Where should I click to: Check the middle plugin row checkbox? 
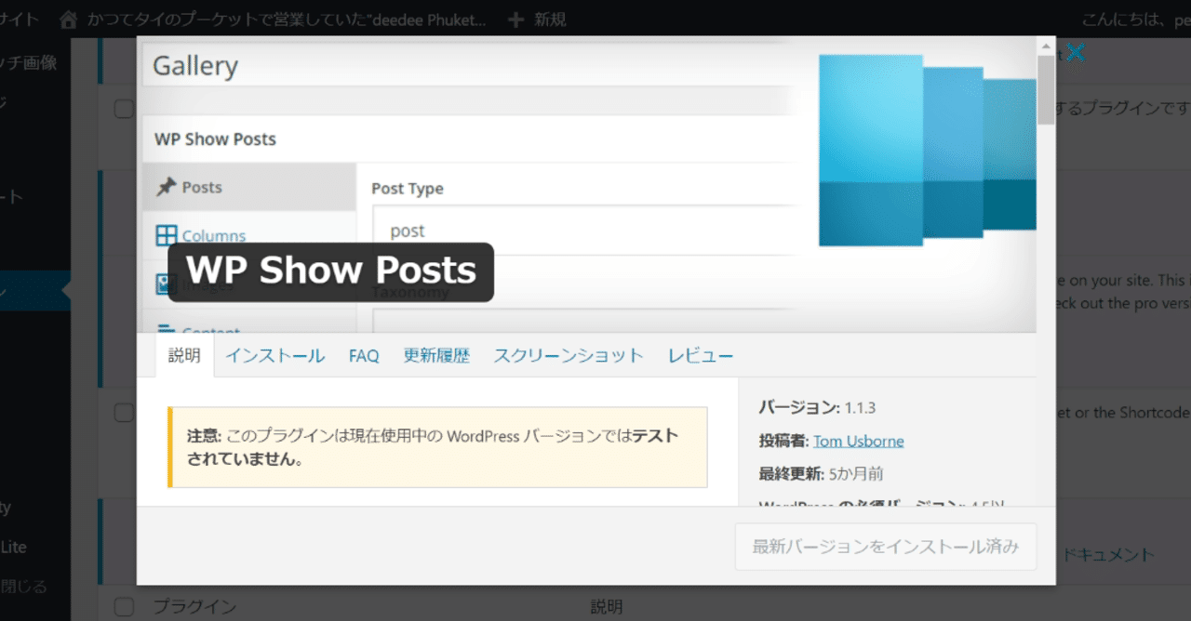pos(123,412)
